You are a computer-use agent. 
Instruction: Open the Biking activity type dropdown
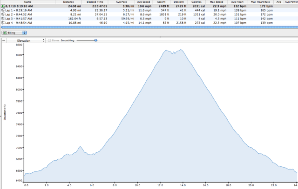[x=14, y=33]
